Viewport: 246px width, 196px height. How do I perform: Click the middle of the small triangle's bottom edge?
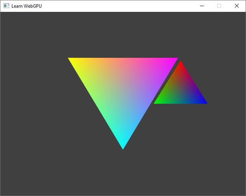(x=180, y=103)
